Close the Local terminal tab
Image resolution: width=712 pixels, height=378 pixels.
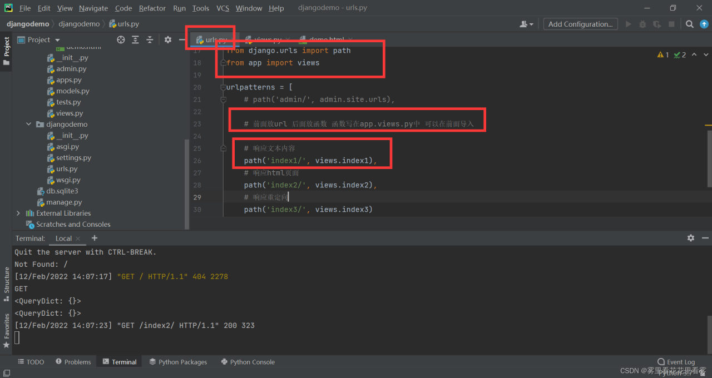(x=78, y=238)
